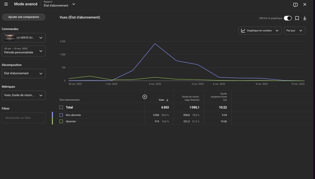
Task: Click the 3 nov. 2025 axis label
Action: pos(155,84)
